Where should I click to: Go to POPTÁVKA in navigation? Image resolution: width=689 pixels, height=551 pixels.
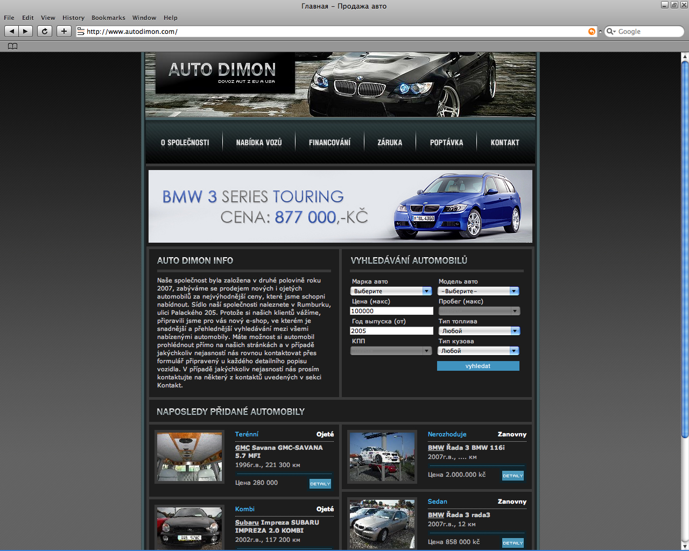tap(447, 143)
